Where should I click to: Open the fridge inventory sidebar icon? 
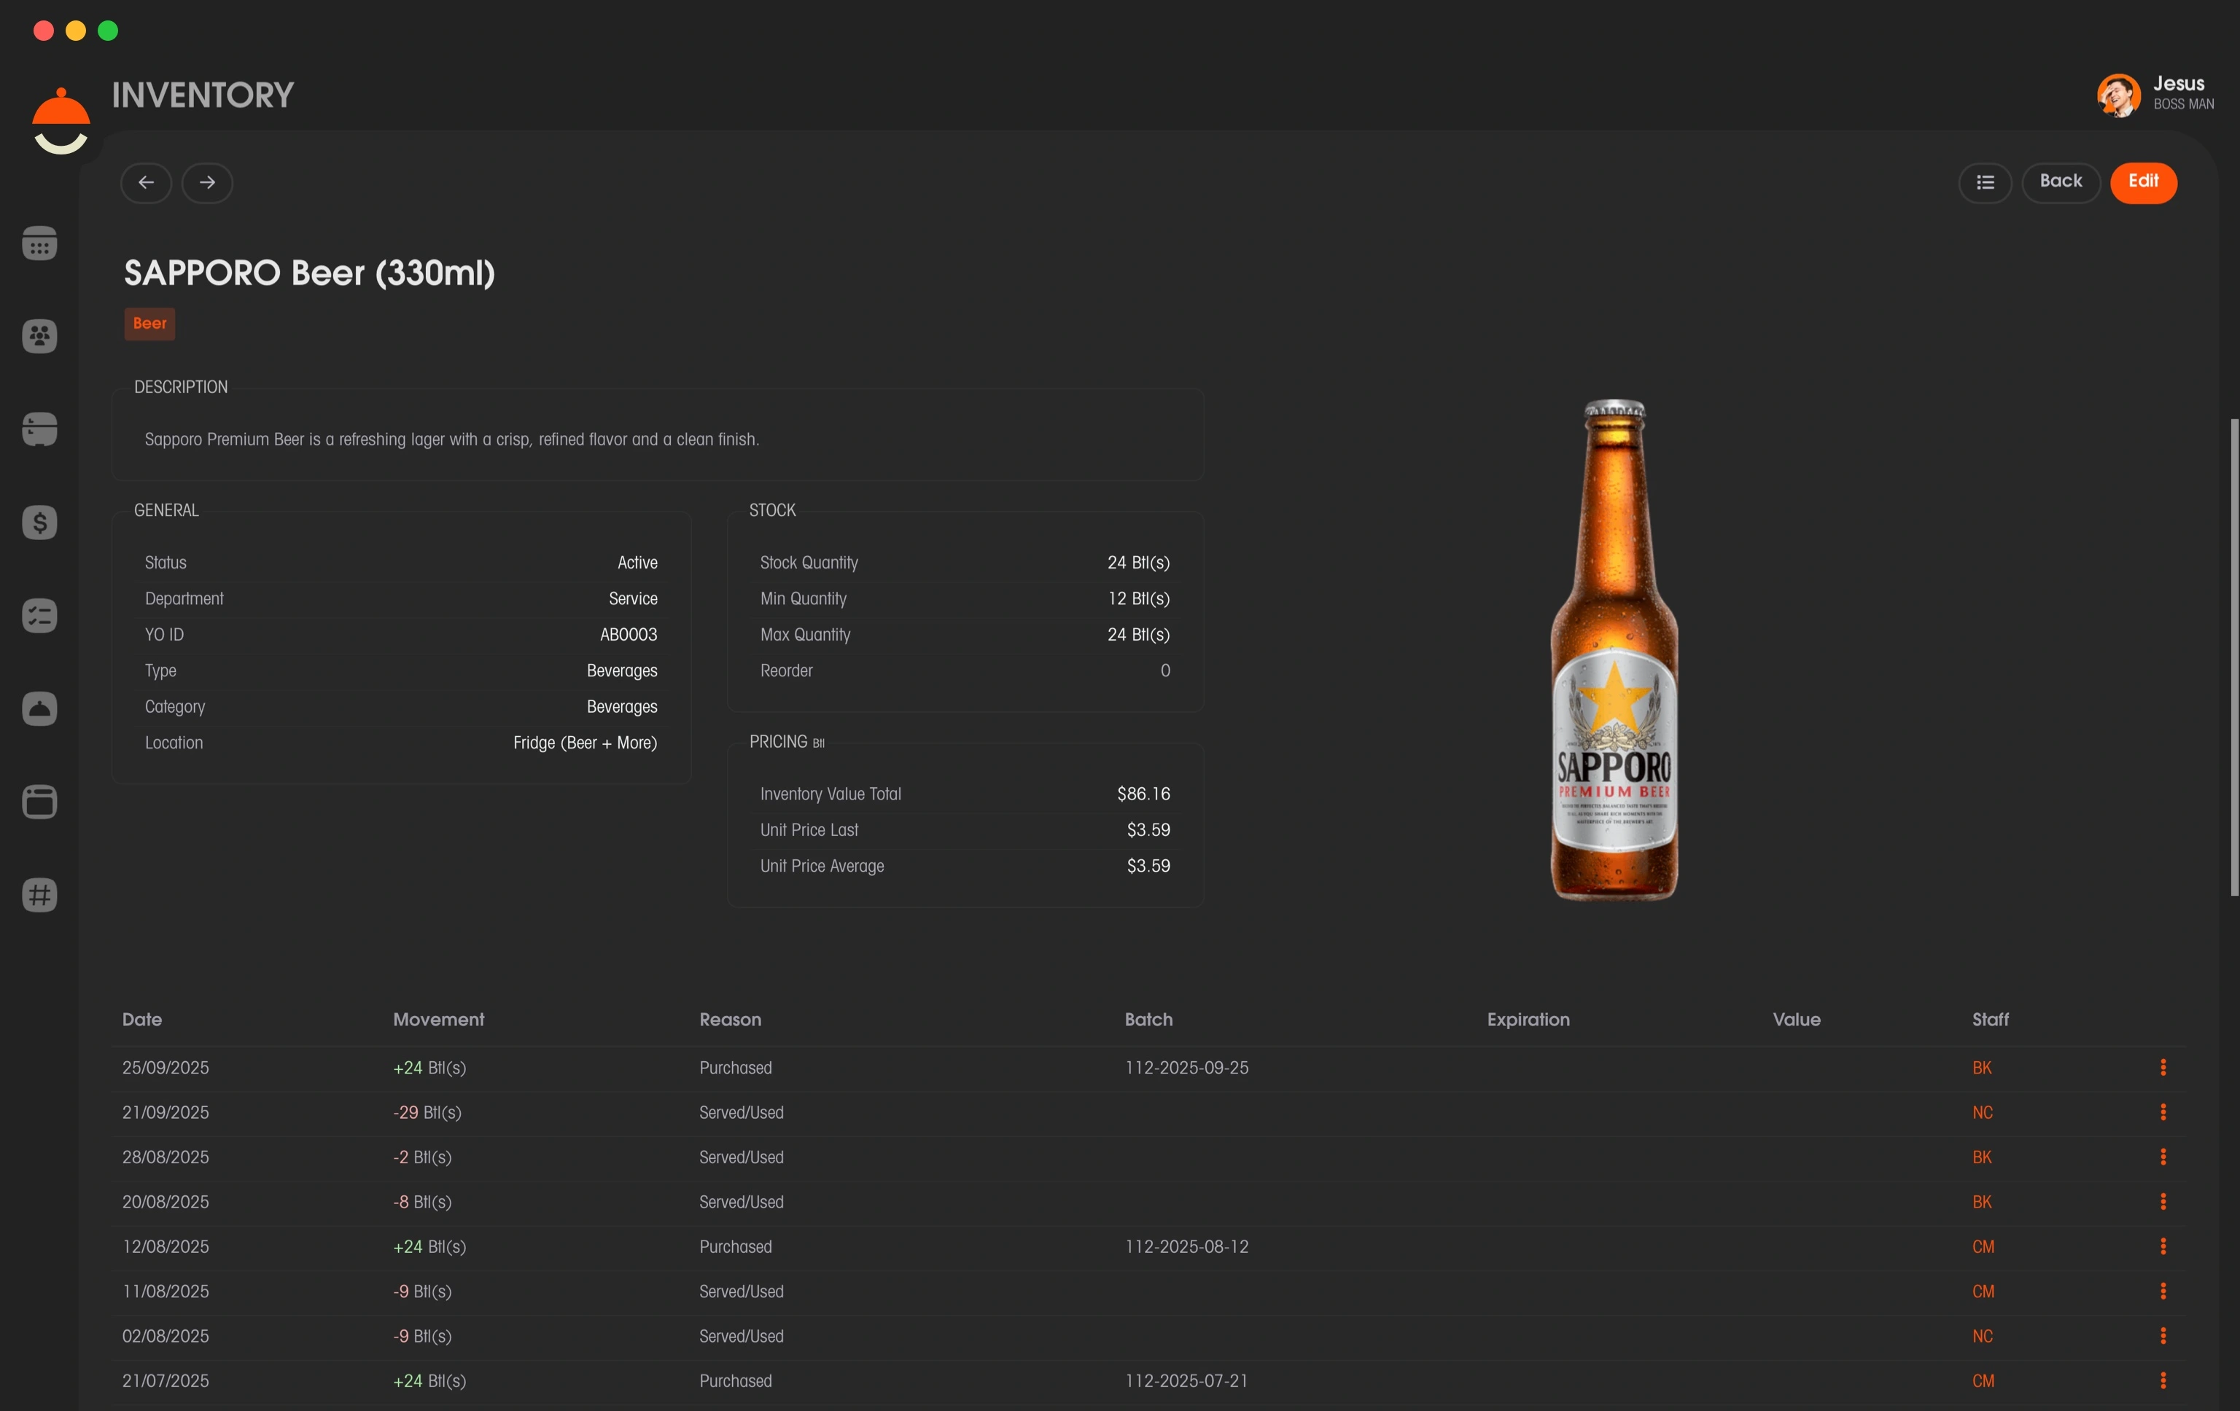point(39,429)
